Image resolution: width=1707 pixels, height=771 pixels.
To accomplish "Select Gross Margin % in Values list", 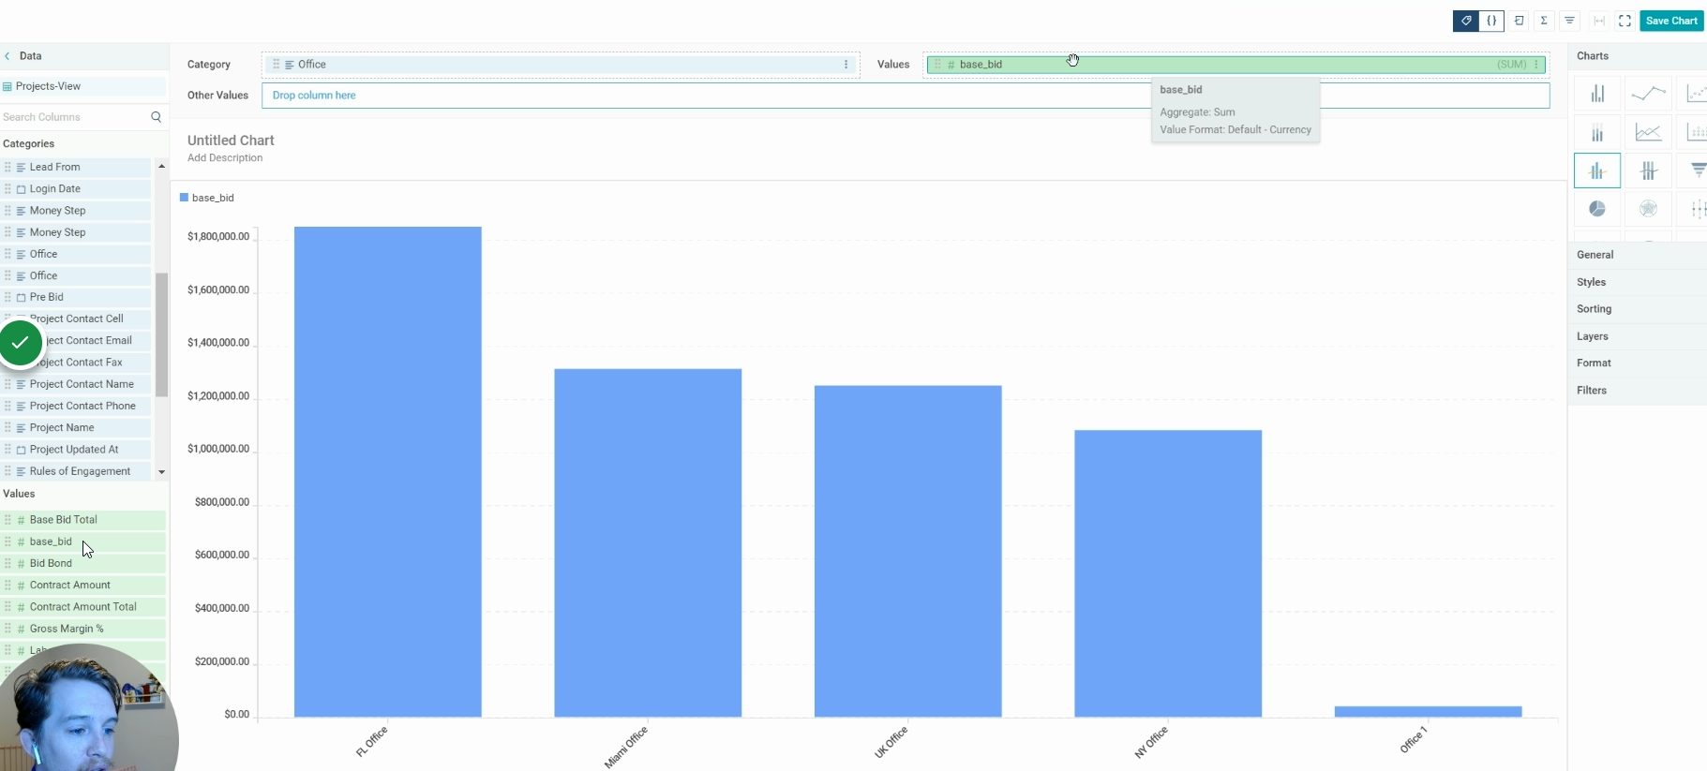I will pyautogui.click(x=82, y=629).
